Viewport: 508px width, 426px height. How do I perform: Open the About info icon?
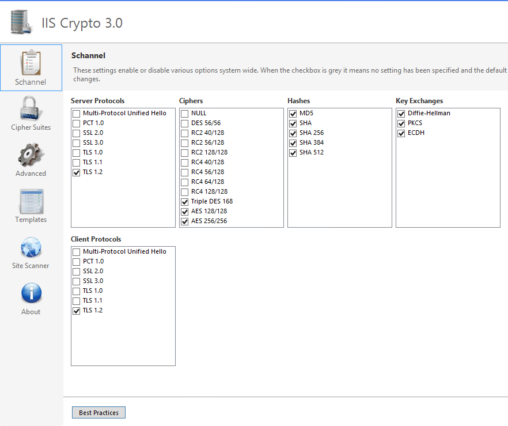coord(31,293)
